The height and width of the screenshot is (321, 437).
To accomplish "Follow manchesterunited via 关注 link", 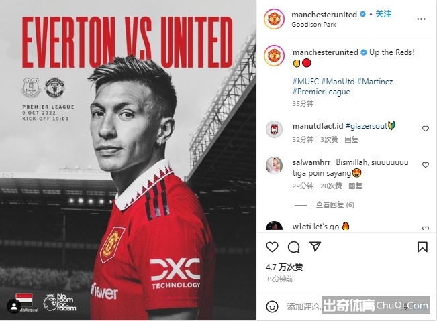I will [x=383, y=14].
